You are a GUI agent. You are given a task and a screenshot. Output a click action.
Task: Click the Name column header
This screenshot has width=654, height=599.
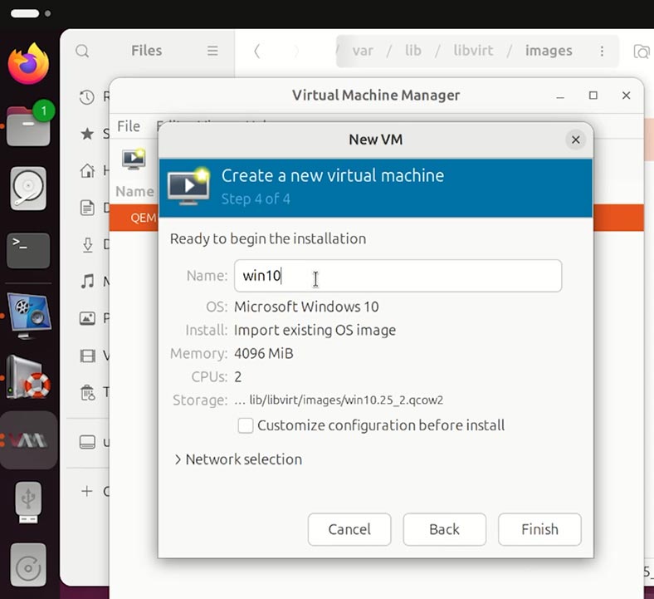(x=134, y=191)
